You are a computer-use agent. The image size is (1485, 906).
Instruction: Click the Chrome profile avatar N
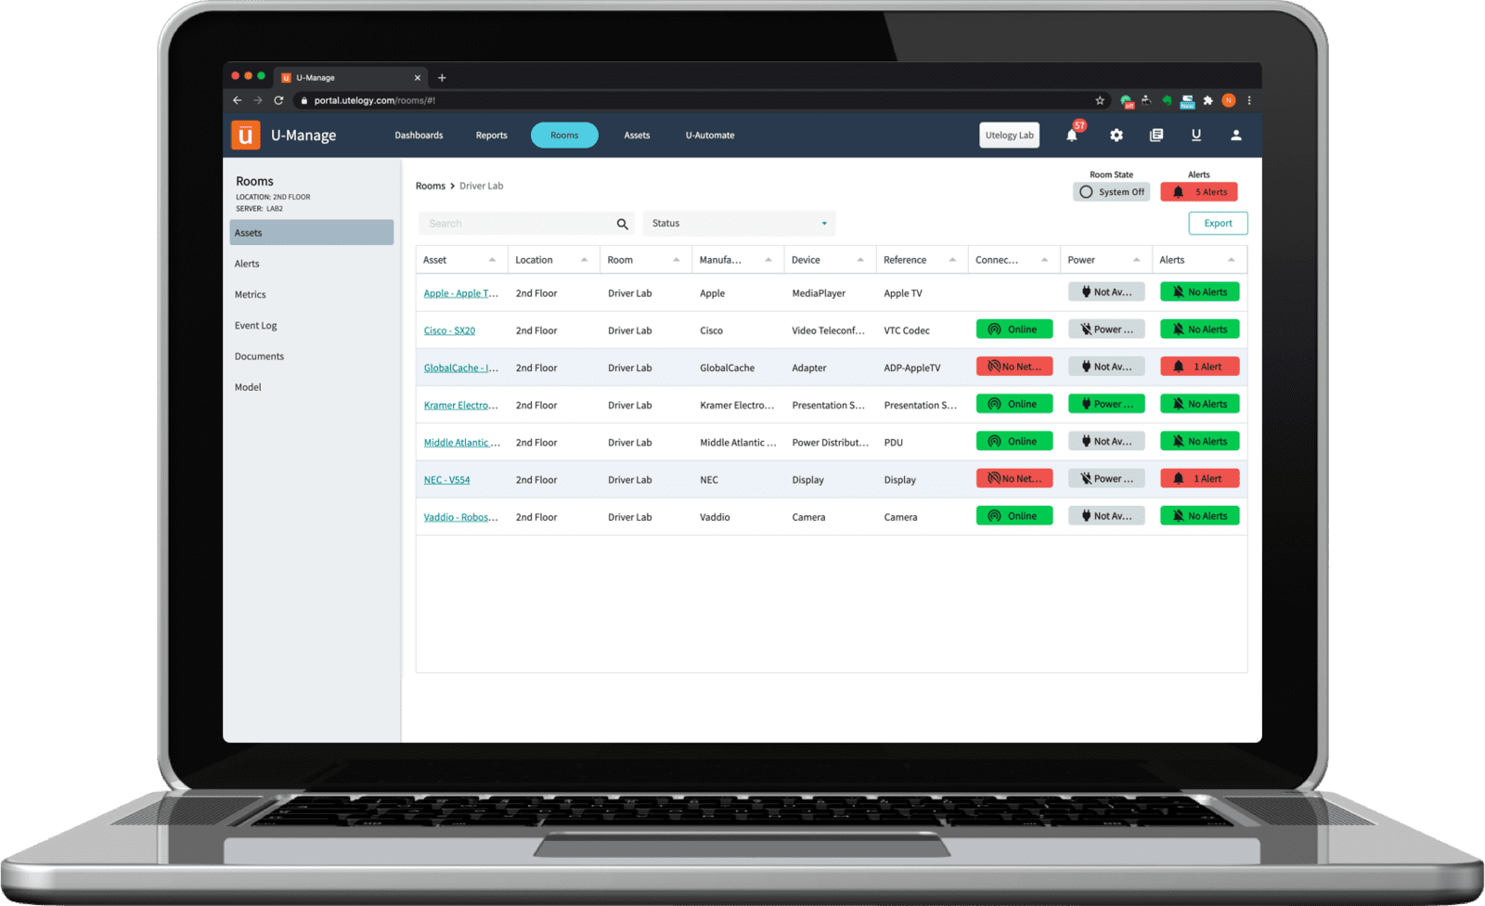(x=1229, y=100)
